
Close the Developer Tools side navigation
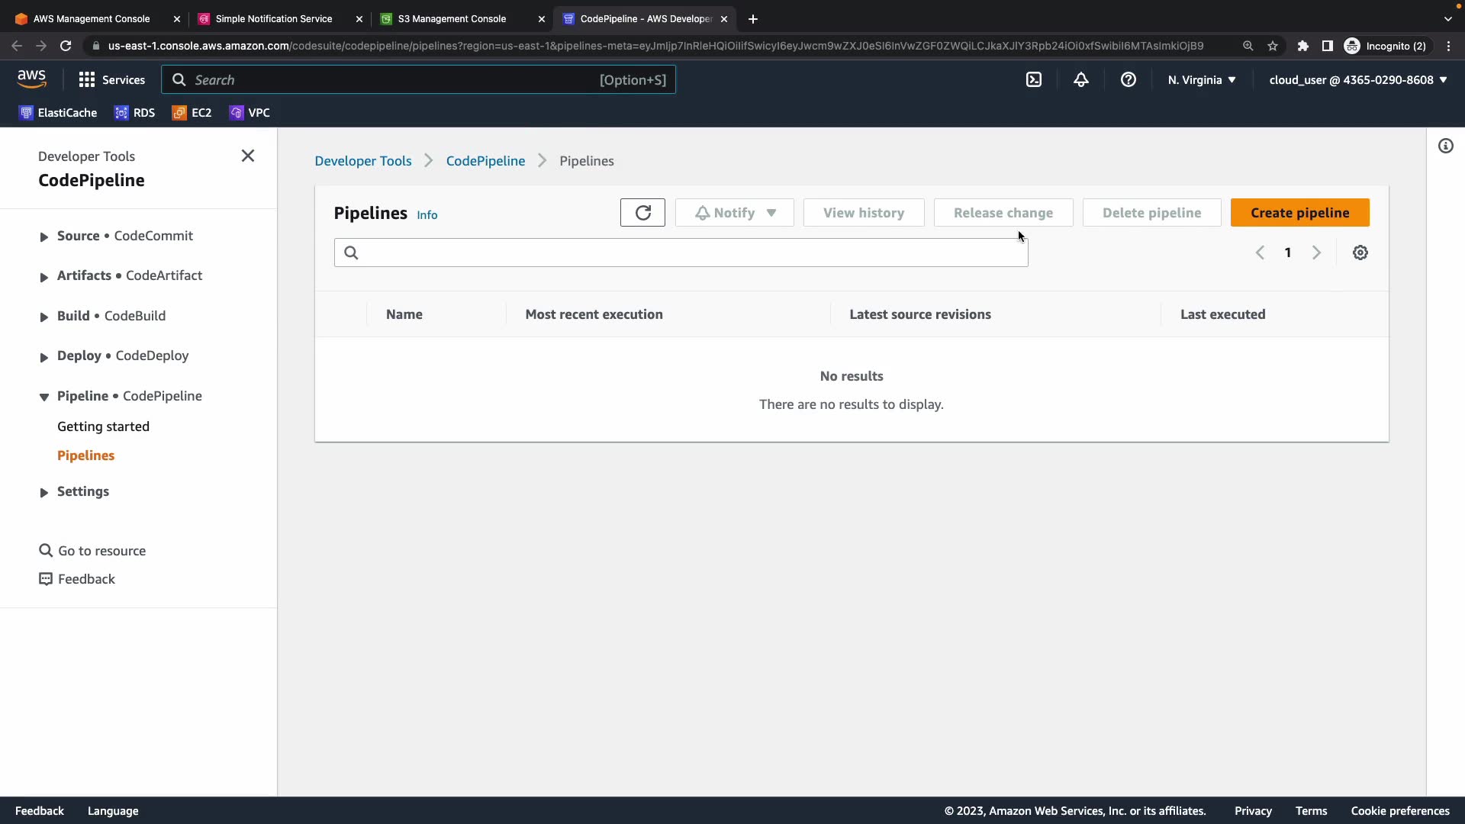248,156
